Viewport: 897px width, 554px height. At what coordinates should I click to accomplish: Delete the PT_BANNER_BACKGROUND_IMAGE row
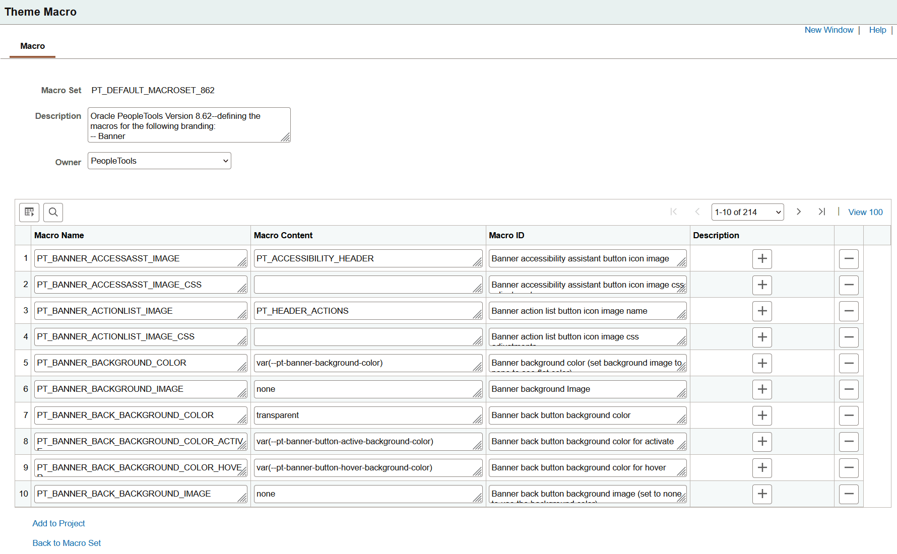click(849, 389)
